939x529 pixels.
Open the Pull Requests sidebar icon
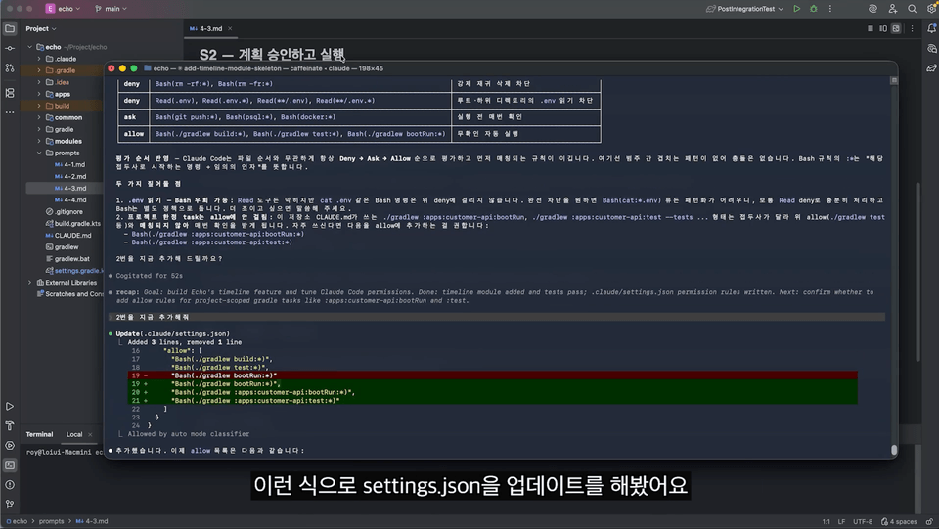pos(10,68)
